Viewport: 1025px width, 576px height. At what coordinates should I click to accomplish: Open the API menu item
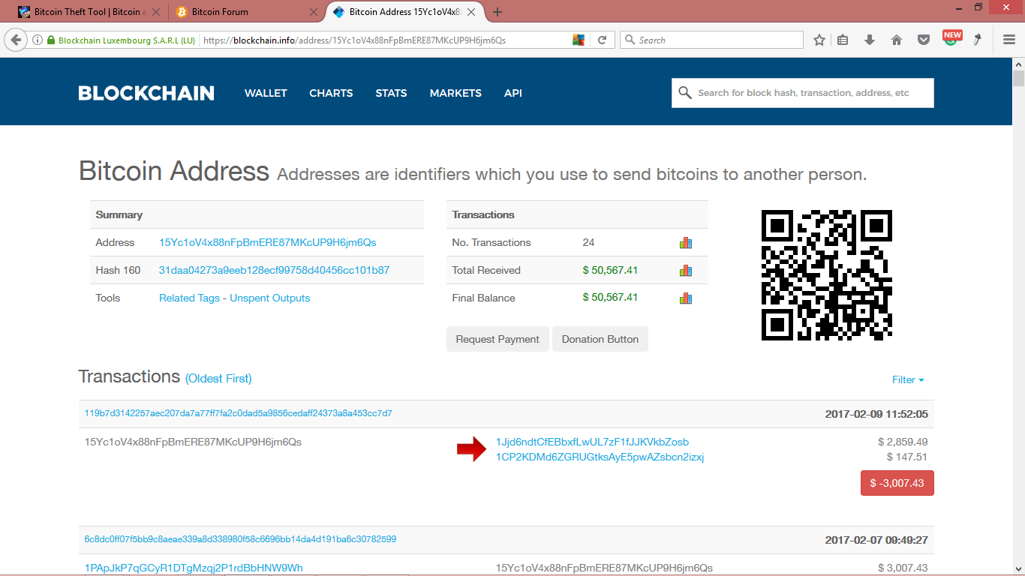pos(513,93)
